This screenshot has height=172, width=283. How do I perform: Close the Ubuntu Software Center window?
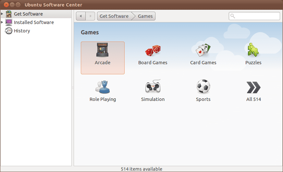(x=6, y=5)
